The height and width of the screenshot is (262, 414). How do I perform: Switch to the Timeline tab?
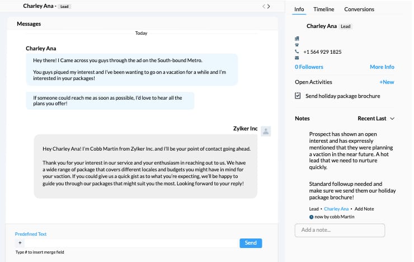pyautogui.click(x=323, y=10)
